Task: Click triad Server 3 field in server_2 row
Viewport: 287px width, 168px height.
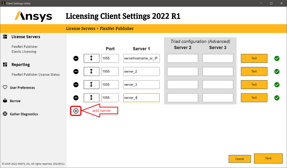Action: point(218,71)
